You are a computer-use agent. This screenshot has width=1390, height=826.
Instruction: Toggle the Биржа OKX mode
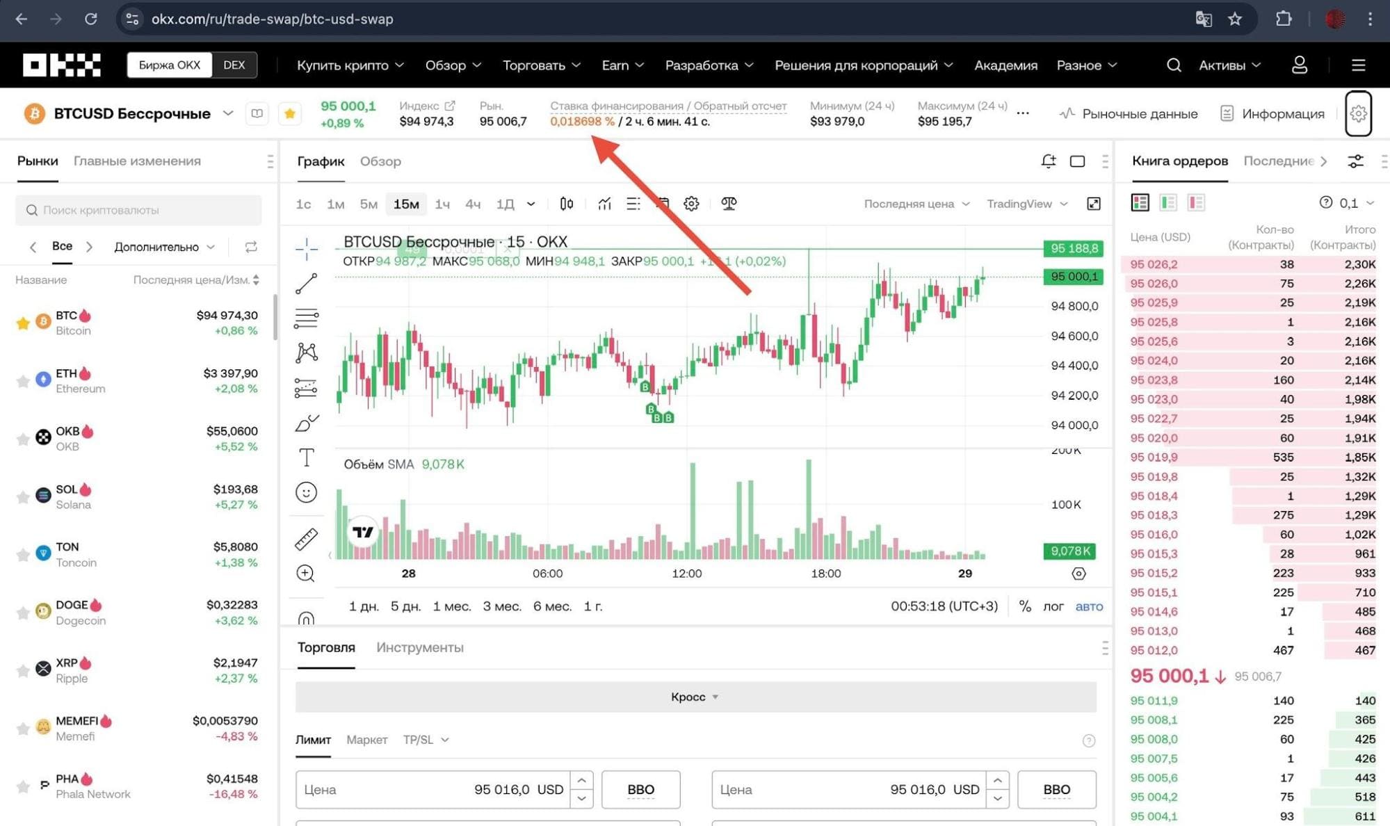[x=170, y=65]
